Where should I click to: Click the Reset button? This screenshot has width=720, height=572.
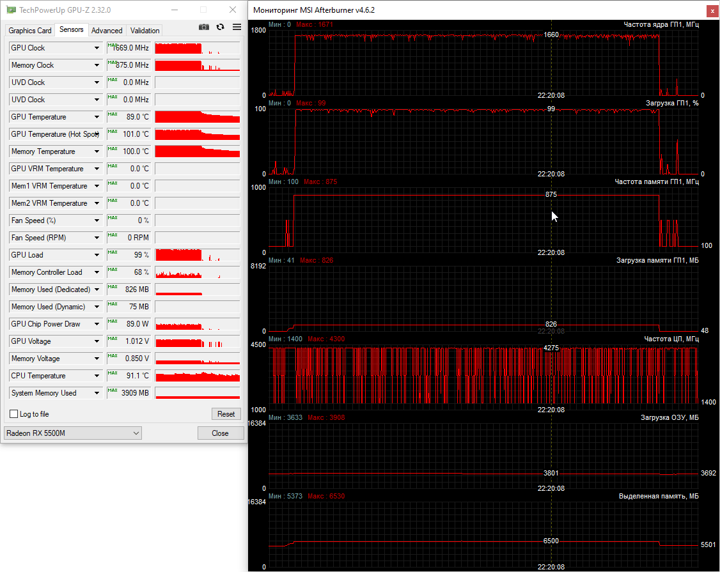pos(226,414)
